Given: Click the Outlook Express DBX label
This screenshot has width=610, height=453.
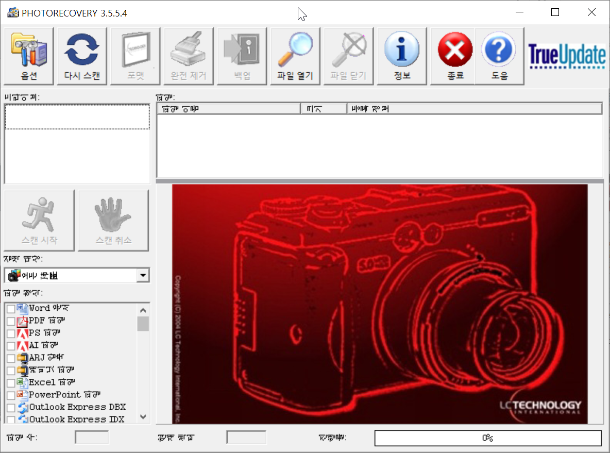Looking at the screenshot, I should click(77, 408).
